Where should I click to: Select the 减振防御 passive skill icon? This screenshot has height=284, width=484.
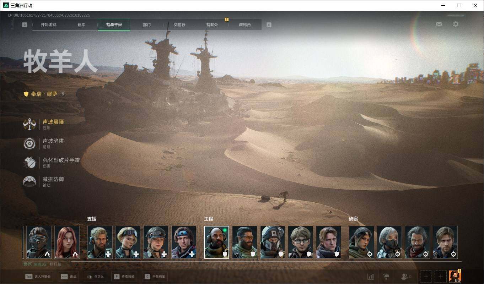(x=29, y=182)
